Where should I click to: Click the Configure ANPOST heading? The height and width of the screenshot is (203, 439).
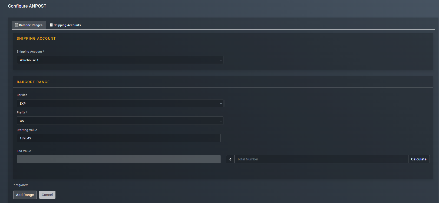(27, 6)
